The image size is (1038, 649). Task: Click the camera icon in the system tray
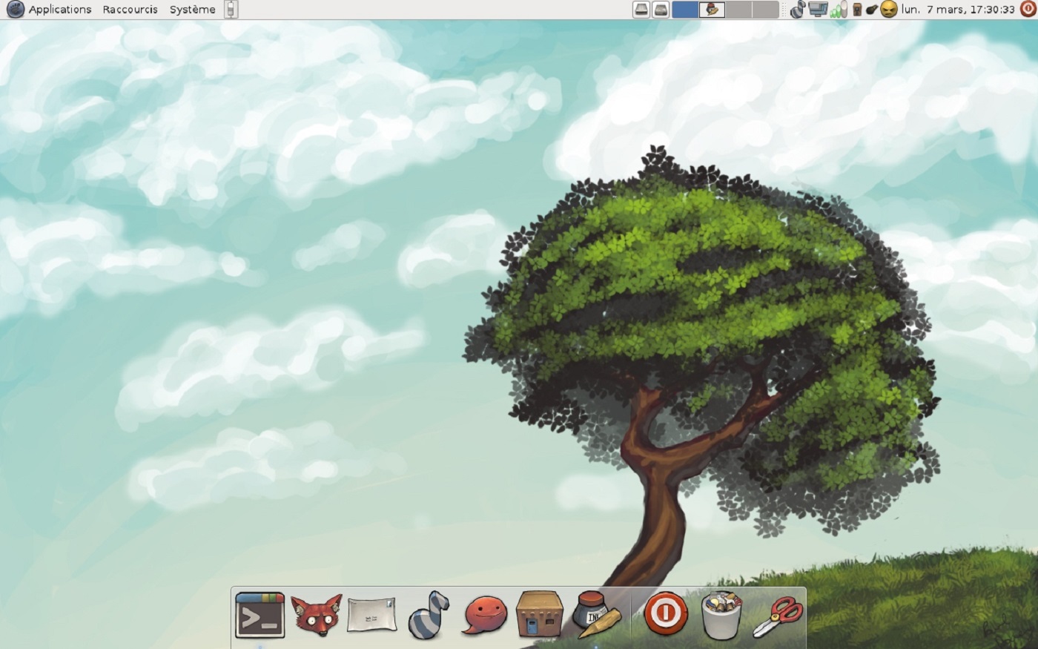tap(859, 10)
